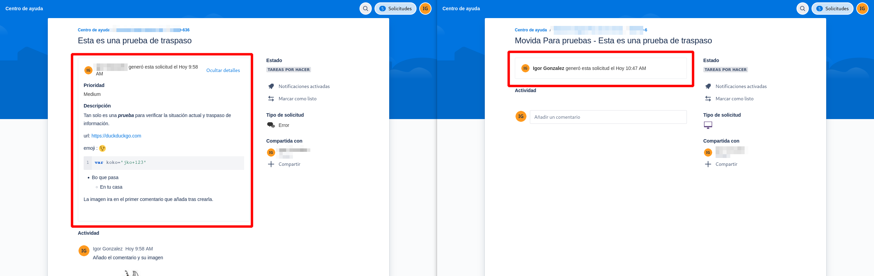Screen dimensions: 874x276
Task: Open the IG profile avatar in right header
Action: pyautogui.click(x=862, y=9)
